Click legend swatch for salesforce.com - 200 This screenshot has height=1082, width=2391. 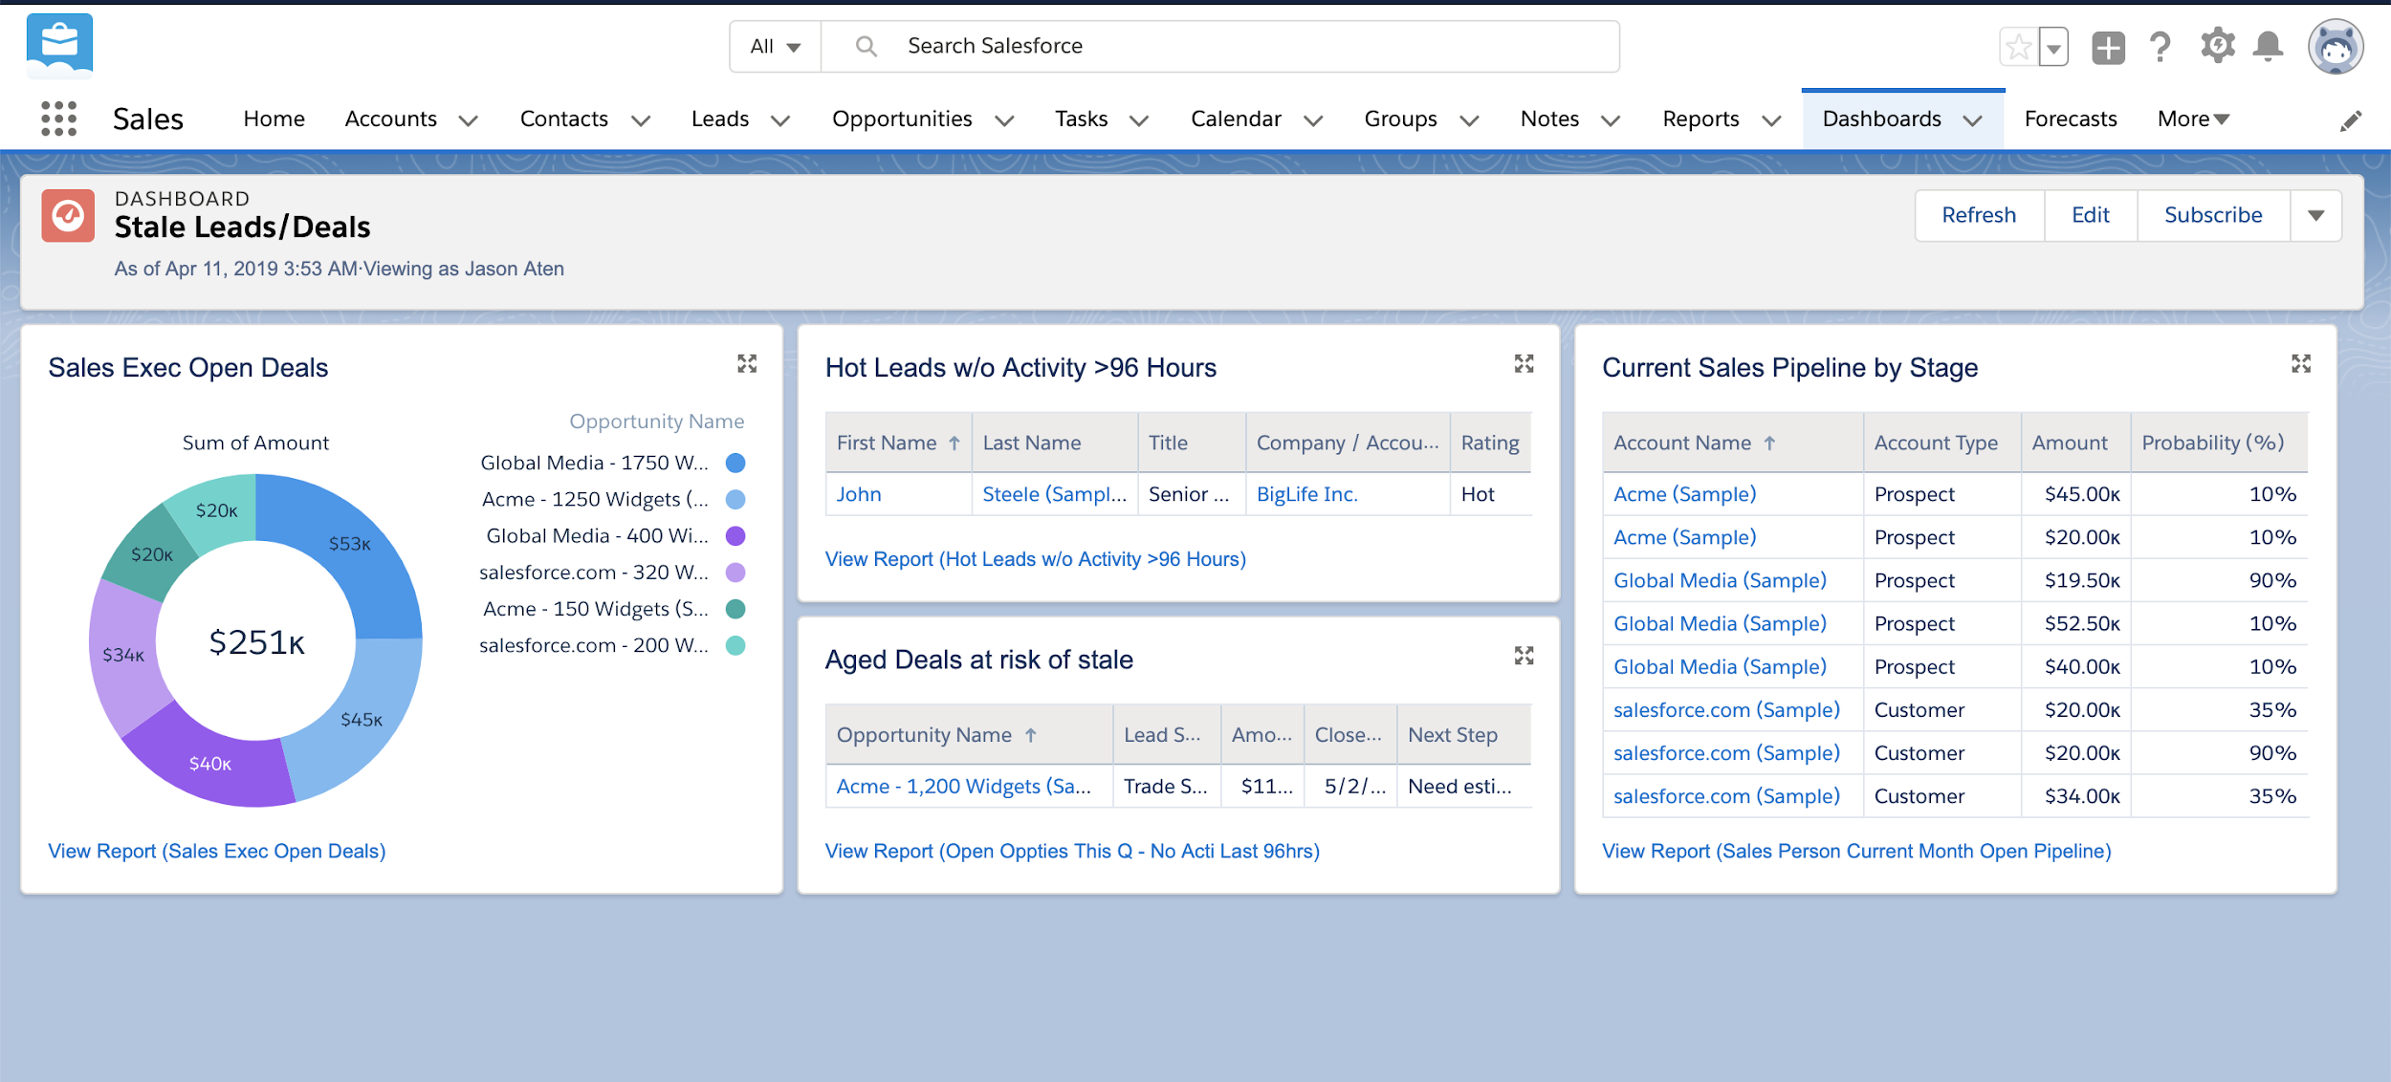click(735, 645)
